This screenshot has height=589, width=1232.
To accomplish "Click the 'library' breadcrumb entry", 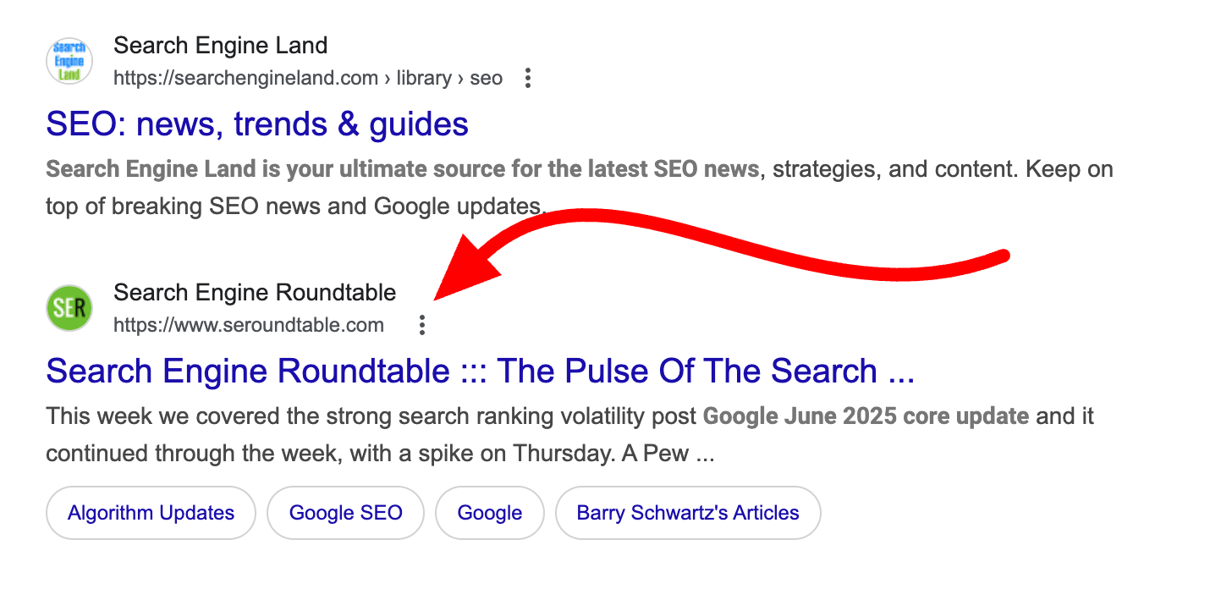I will [x=424, y=77].
